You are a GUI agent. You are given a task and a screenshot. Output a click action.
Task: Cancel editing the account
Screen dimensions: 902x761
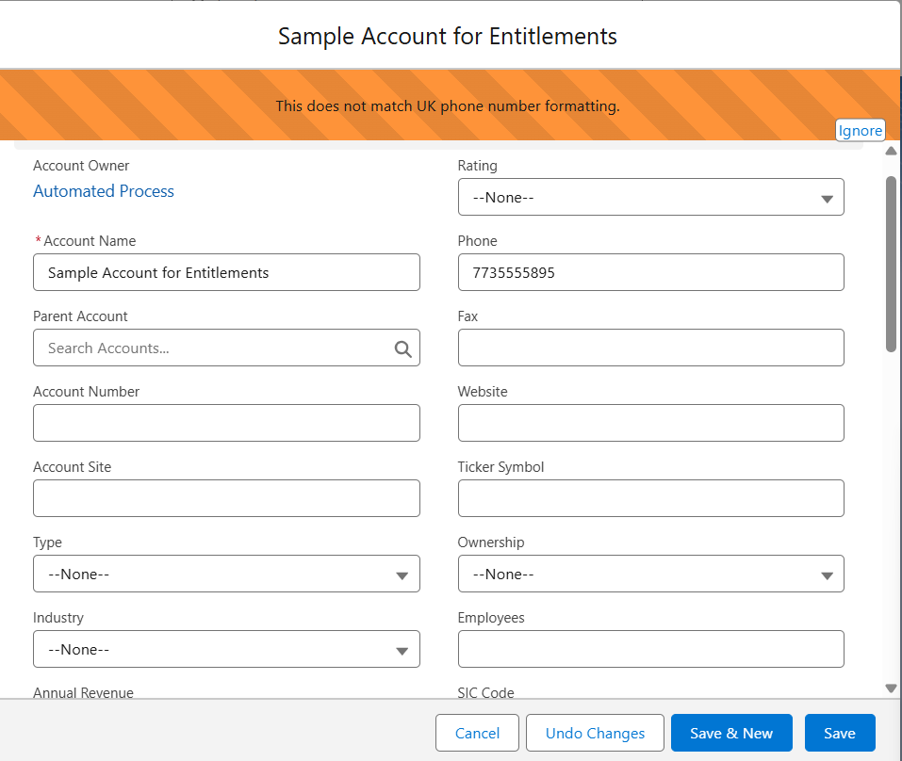pyautogui.click(x=477, y=734)
